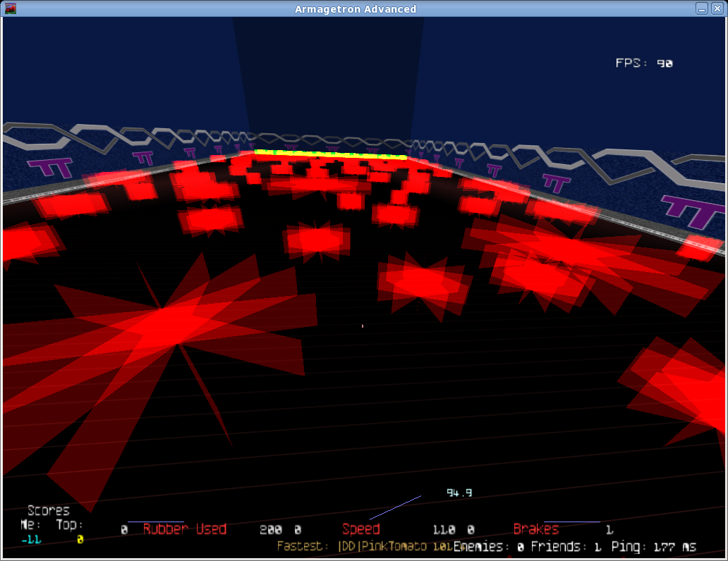
Task: Select the Me: score label
Action: (x=30, y=525)
